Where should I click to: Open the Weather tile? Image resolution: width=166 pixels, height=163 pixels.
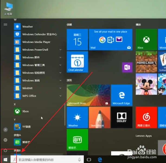click(77, 117)
